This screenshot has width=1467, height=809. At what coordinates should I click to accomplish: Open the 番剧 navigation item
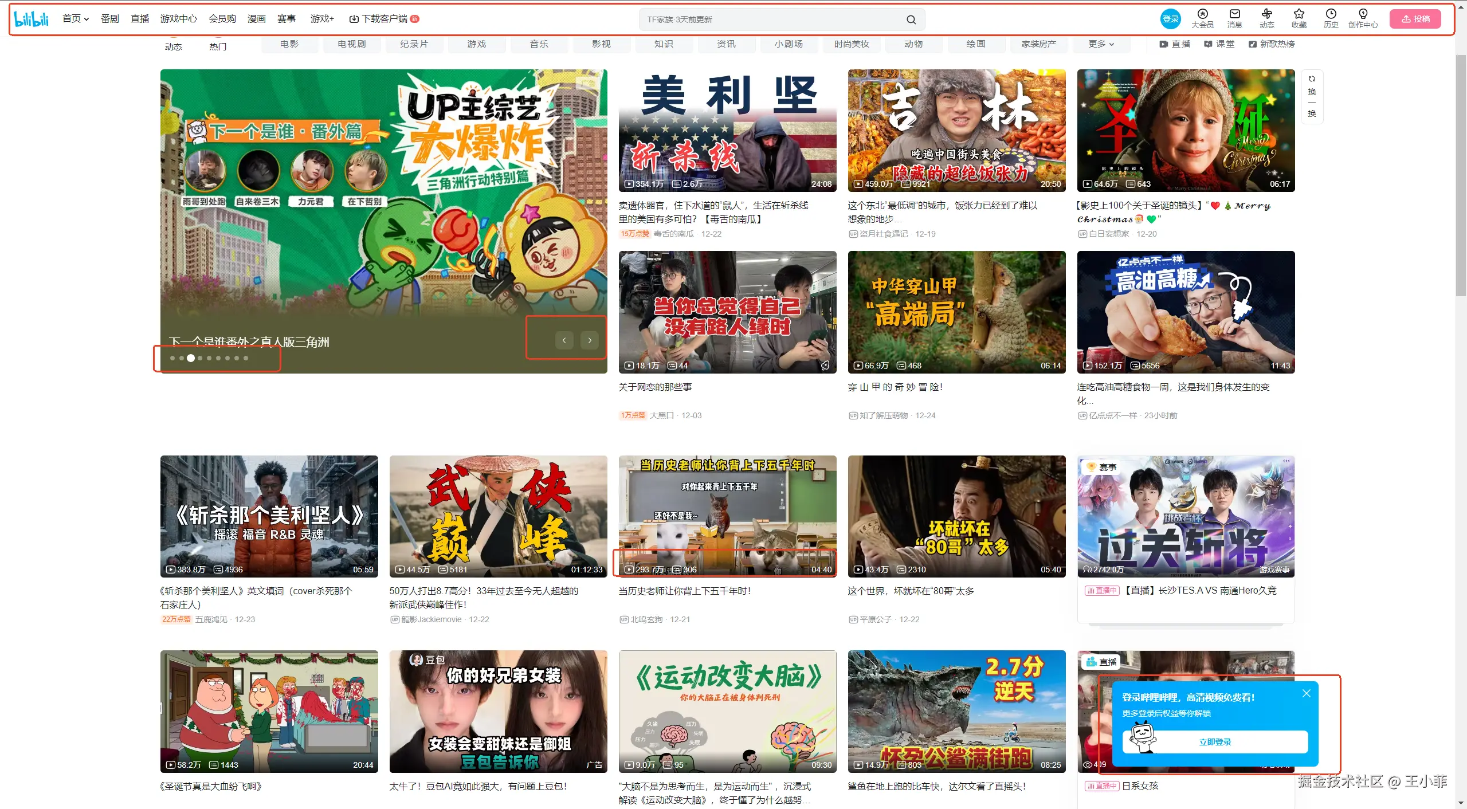[109, 19]
